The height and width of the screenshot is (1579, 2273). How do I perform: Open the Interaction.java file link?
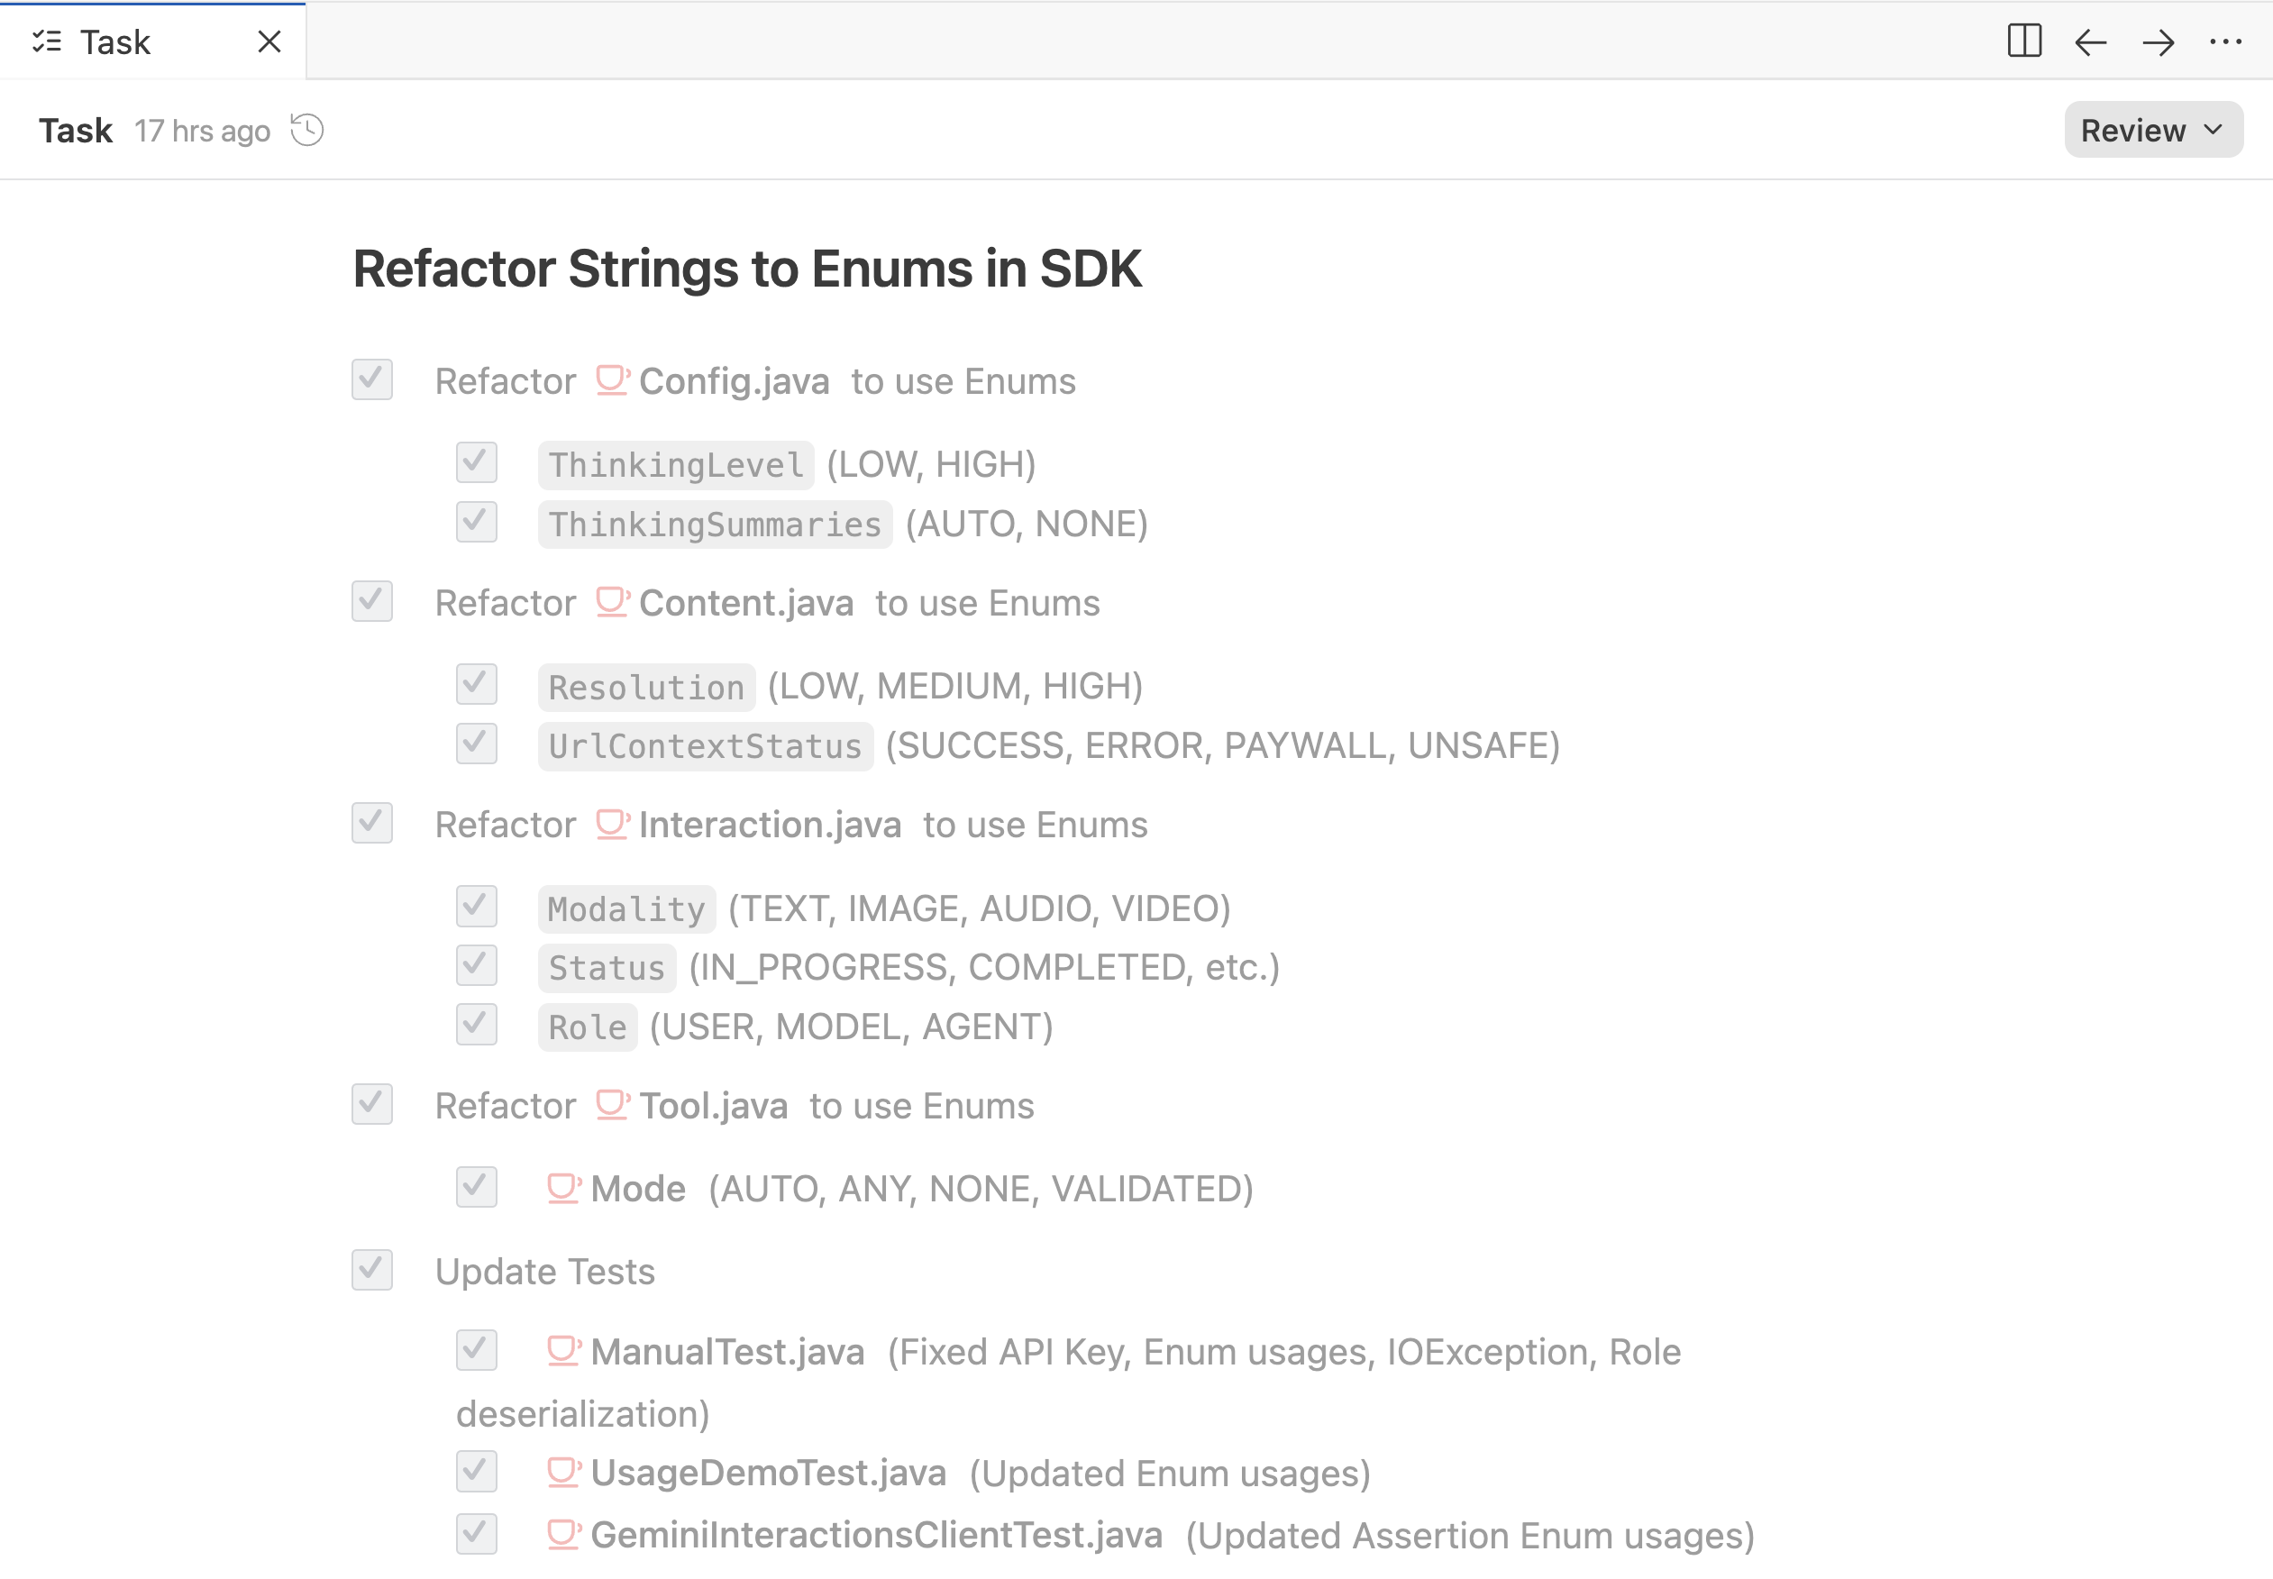(x=770, y=824)
